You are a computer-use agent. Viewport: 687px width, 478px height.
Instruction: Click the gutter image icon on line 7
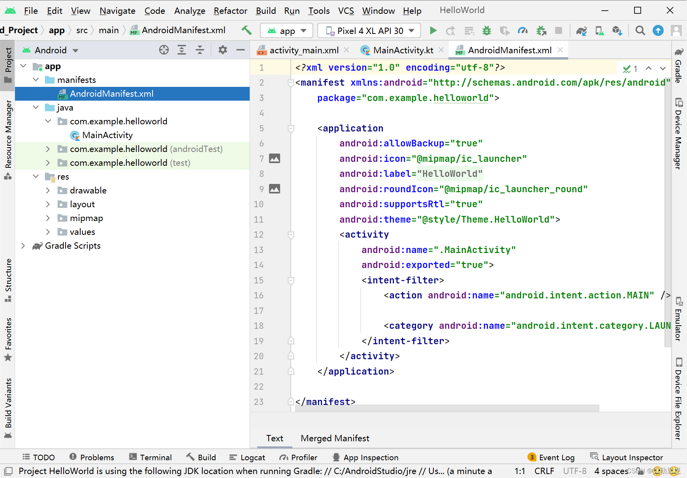tap(275, 158)
